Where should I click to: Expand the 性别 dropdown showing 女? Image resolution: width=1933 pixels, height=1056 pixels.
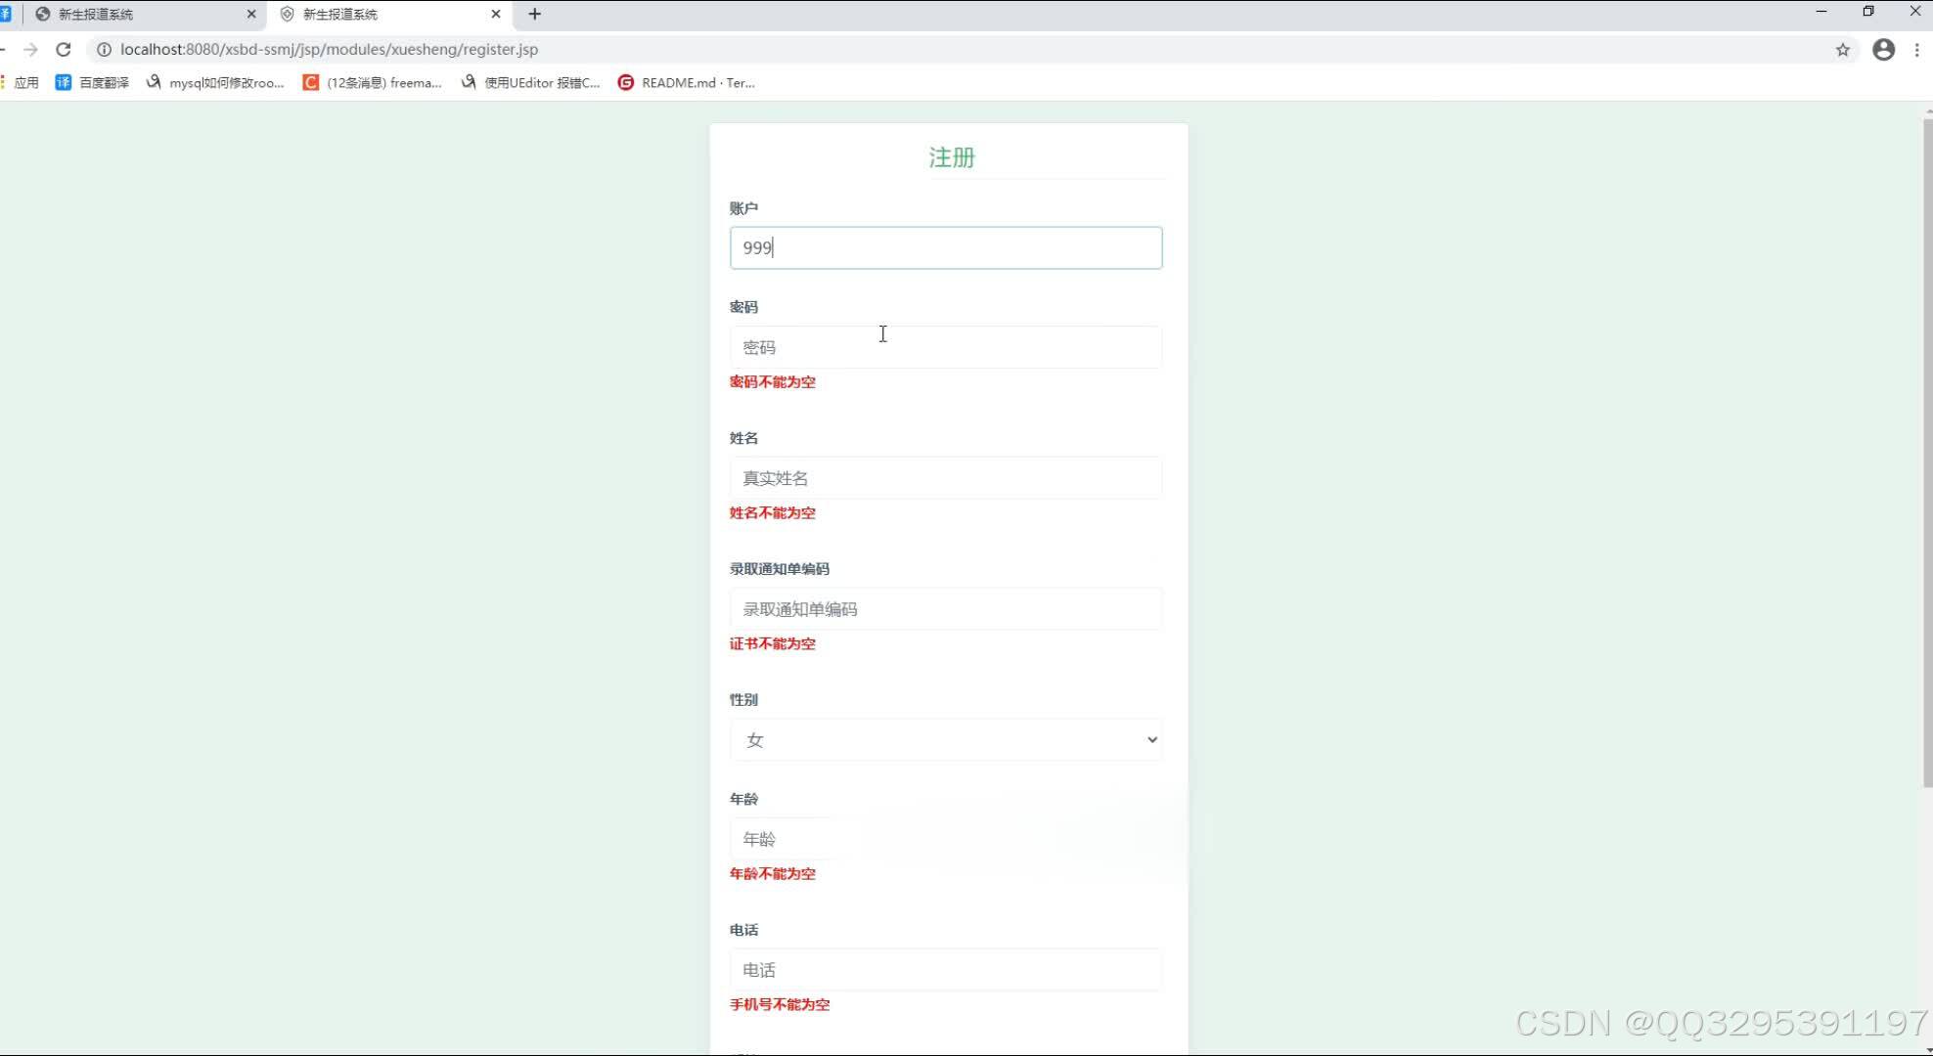[946, 740]
